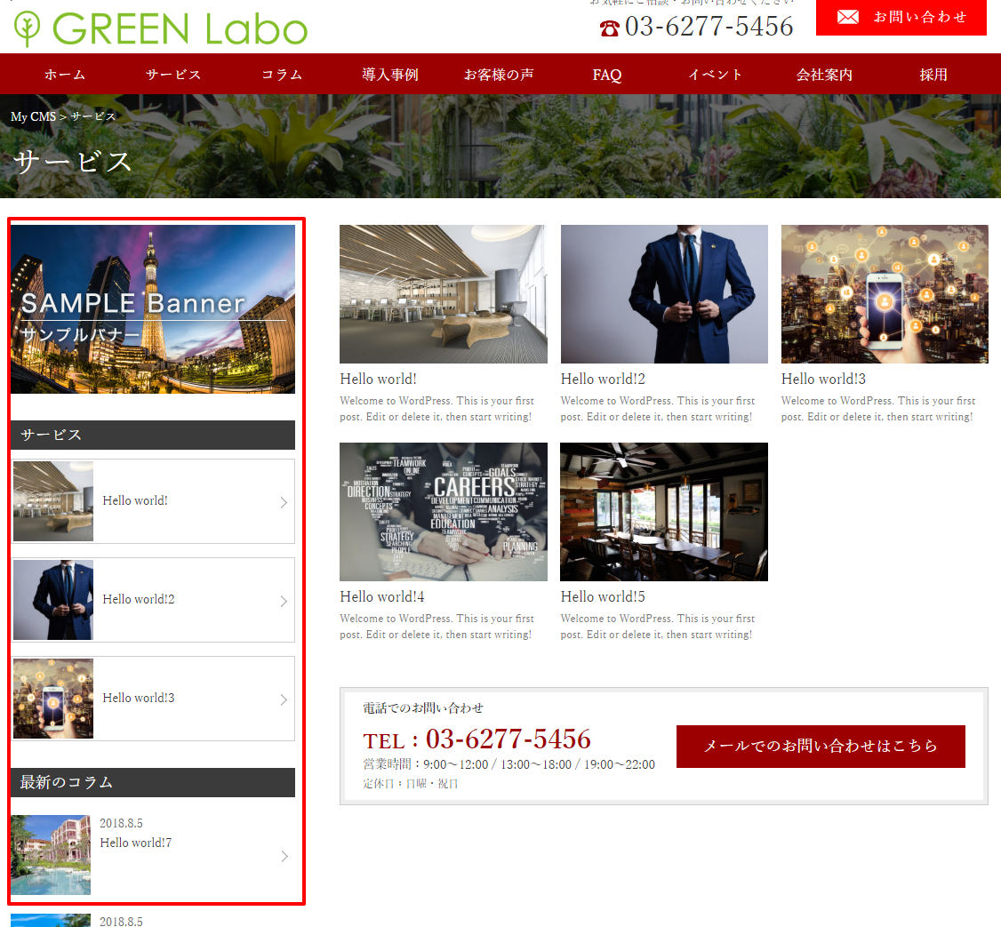Click the Hello world!5 card title

603,597
